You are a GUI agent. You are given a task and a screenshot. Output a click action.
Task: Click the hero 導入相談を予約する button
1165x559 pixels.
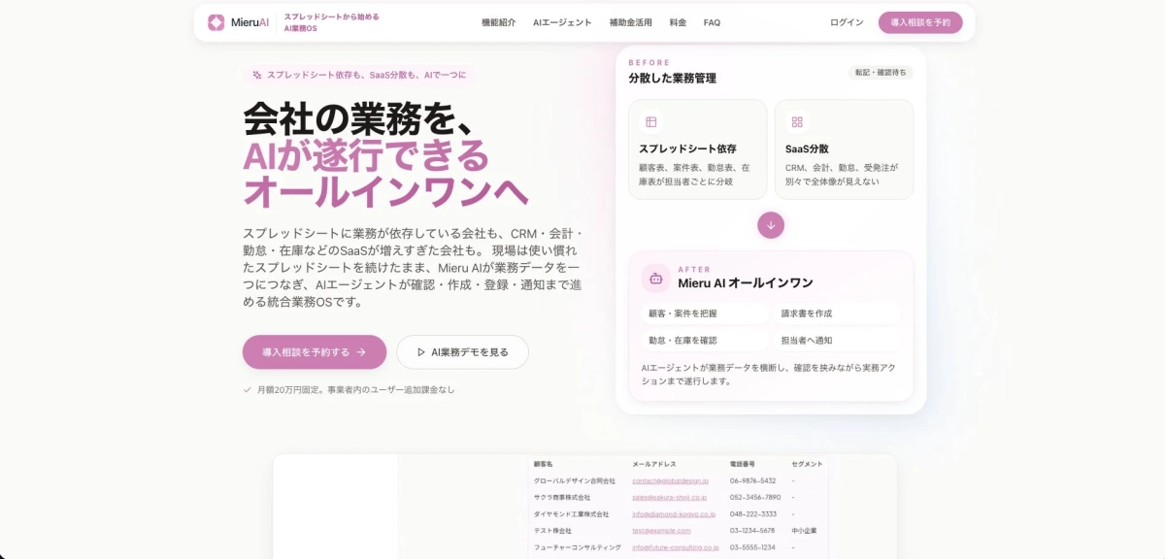pyautogui.click(x=315, y=352)
